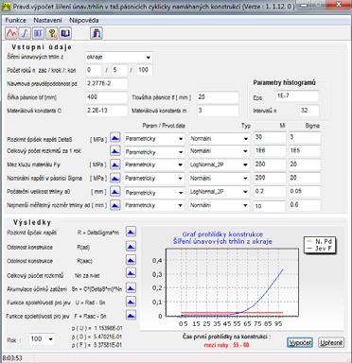Expand Parametricky dropdown for Celkový počet rozkmitů row

click(181, 152)
